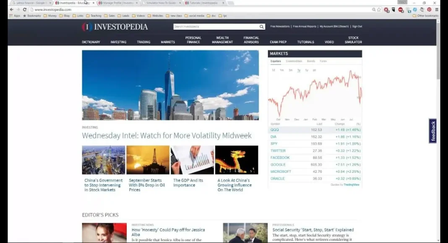Open the Ebay bookmarks folder
This screenshot has height=243, width=448.
tap(65, 16)
